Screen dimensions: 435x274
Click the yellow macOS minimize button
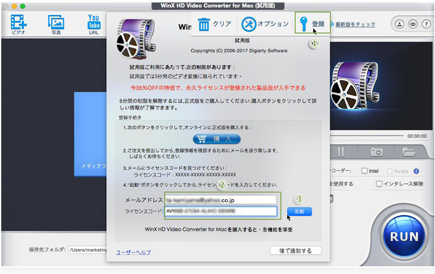point(14,6)
